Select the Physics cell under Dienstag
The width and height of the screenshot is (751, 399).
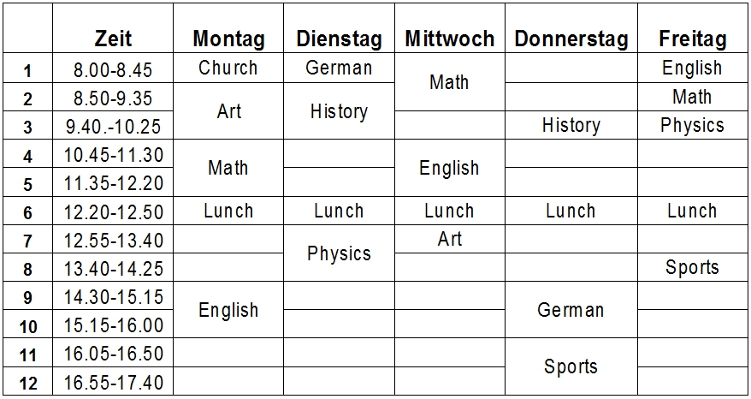339,253
